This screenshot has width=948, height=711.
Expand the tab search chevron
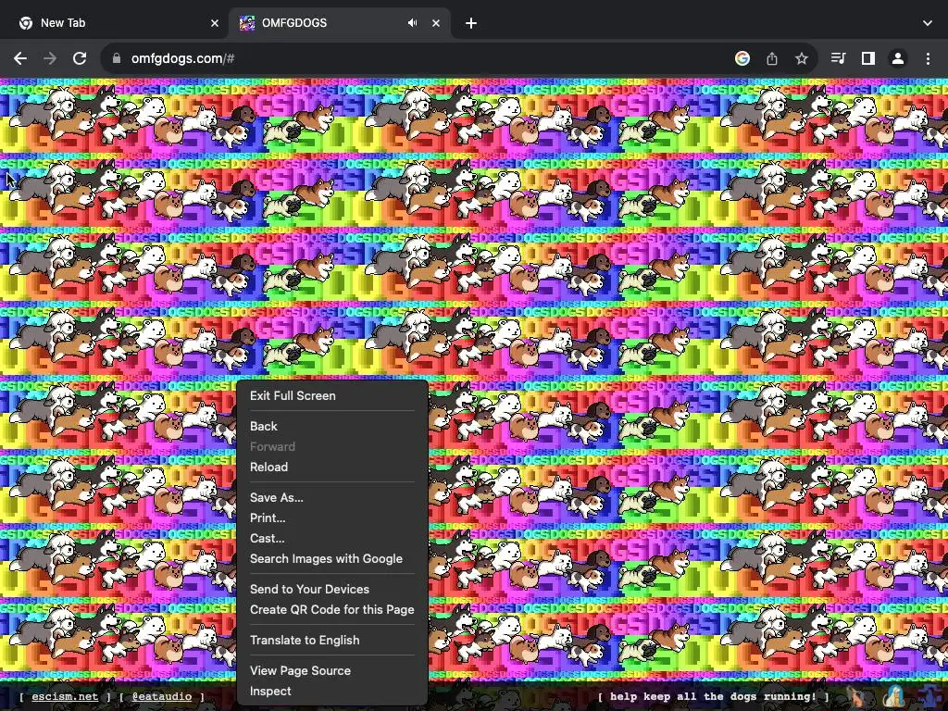(x=928, y=23)
